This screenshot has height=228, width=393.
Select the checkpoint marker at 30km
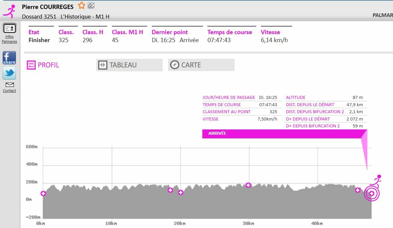point(248,185)
